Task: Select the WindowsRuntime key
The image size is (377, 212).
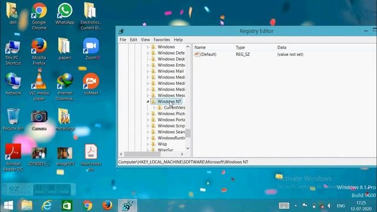Action: point(171,138)
